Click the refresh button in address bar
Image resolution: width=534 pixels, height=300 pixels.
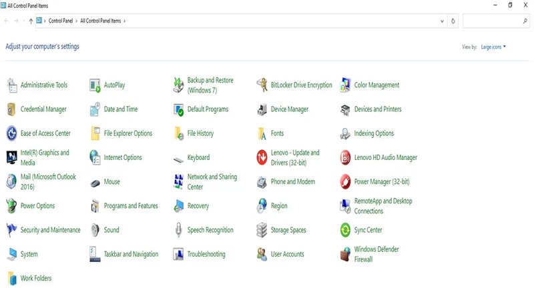453,21
